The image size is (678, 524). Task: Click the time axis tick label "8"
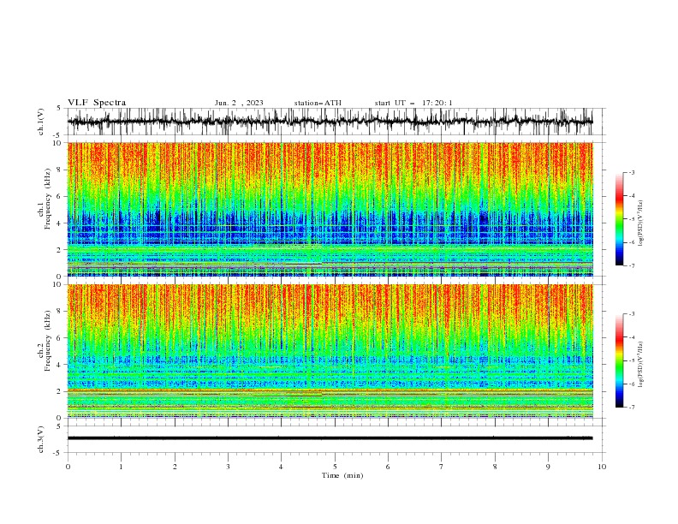click(x=495, y=467)
